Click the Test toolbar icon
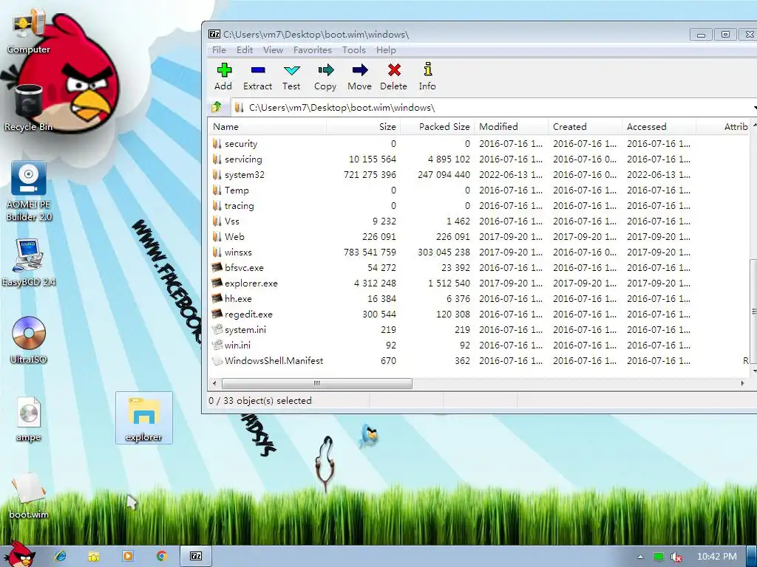This screenshot has width=757, height=567. point(291,70)
